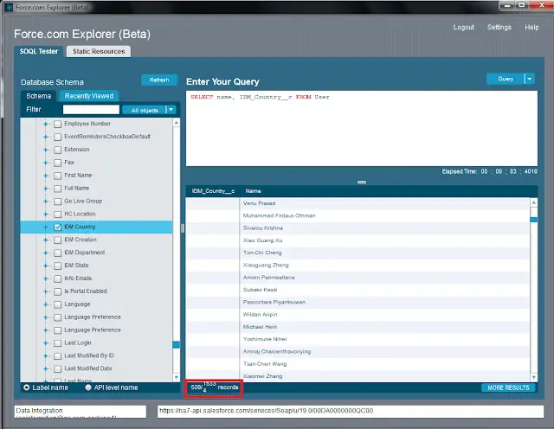This screenshot has height=429, width=554.
Task: Click the splitter handle between query and results
Action: coord(362,182)
